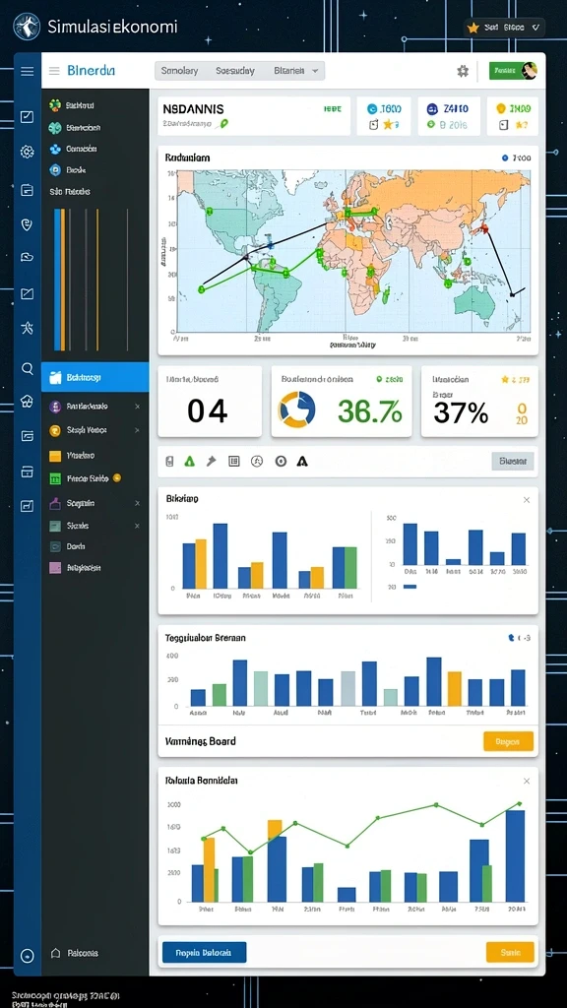Open the settings gear in the top bar
This screenshot has width=567, height=1008.
(463, 71)
